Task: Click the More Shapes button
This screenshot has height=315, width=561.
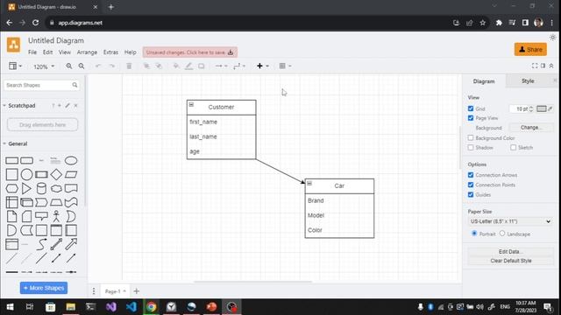Action: coord(44,288)
